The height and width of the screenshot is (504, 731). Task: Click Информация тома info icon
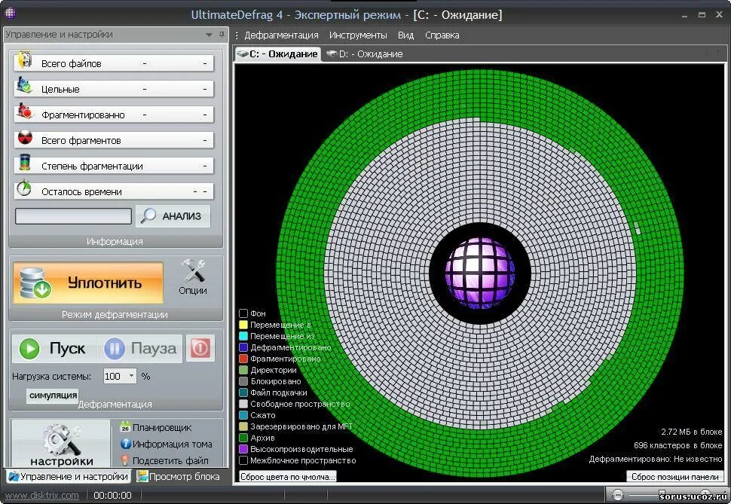tap(125, 444)
